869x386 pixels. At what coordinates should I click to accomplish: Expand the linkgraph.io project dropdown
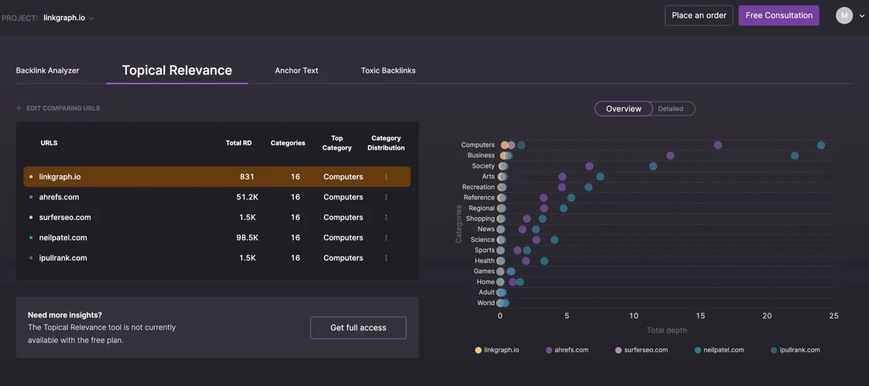(92, 18)
